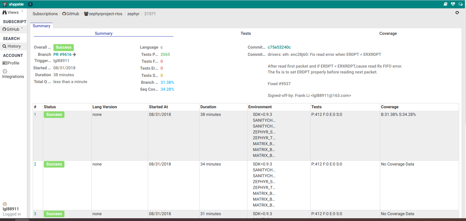Click the magnifier icon next to History
The height and width of the screenshot is (221, 466).
4,46
